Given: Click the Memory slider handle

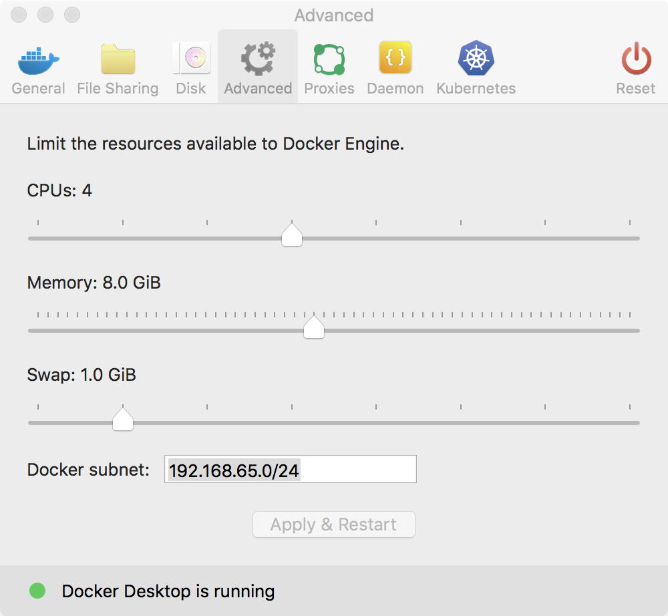Looking at the screenshot, I should pos(314,327).
